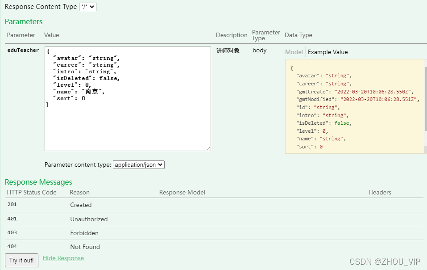Screen dimensions: 427x270
Task: Click the "Parameter content type:" label
Action: (x=78, y=165)
